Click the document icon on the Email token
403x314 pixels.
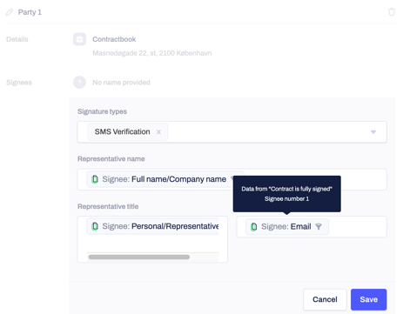[254, 226]
